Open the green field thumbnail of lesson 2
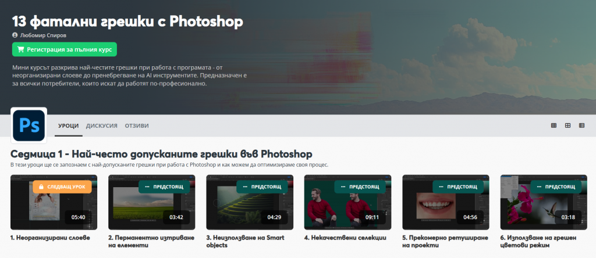Image resolution: width=596 pixels, height=258 pixels. pyautogui.click(x=152, y=202)
